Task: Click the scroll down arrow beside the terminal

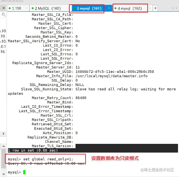Action: point(4,174)
